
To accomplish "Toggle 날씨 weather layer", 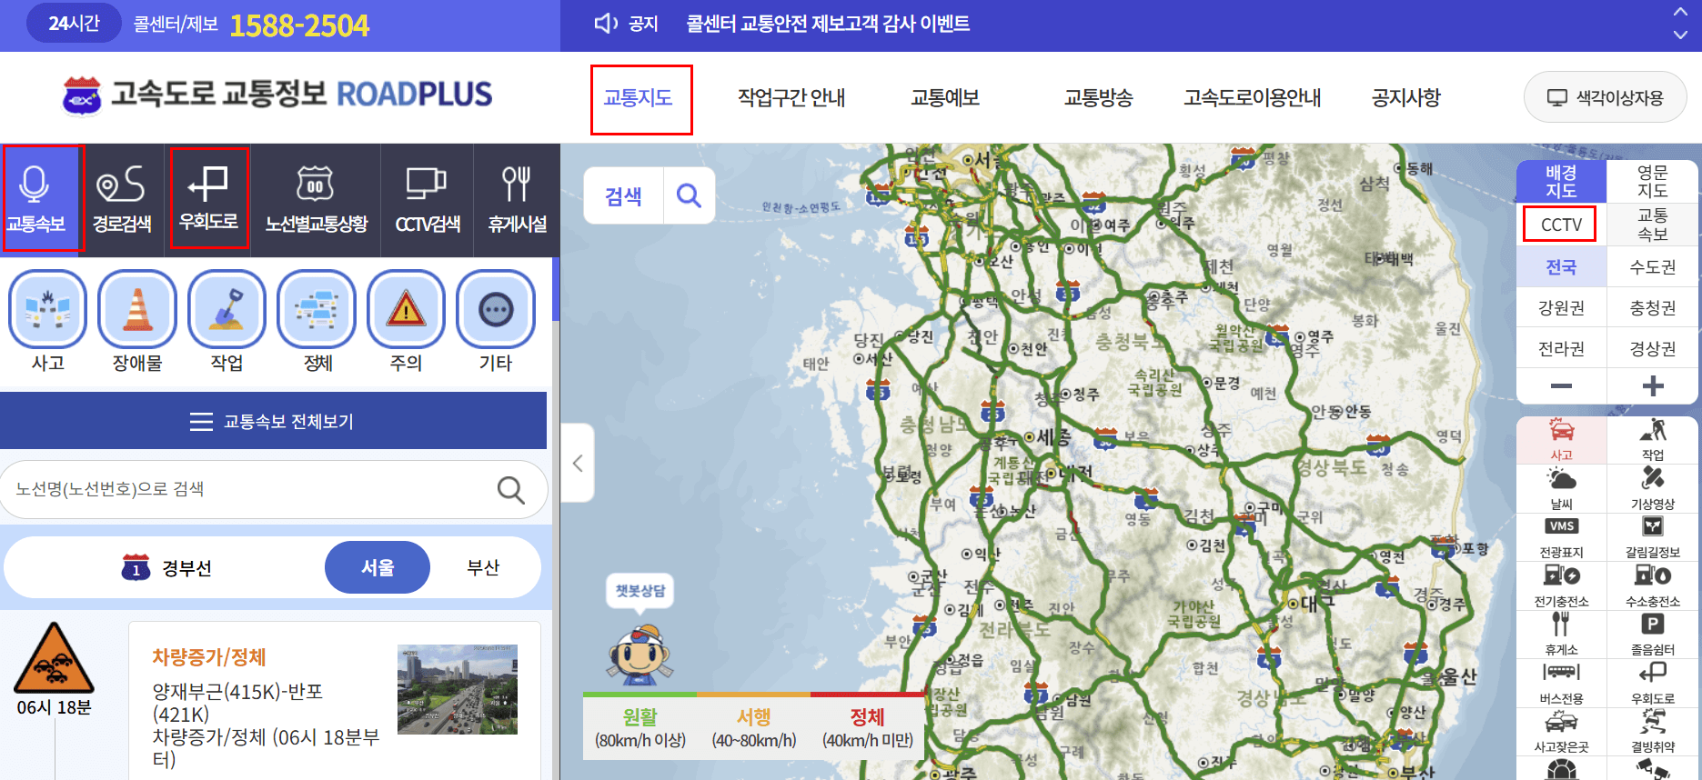I will coord(1561,488).
